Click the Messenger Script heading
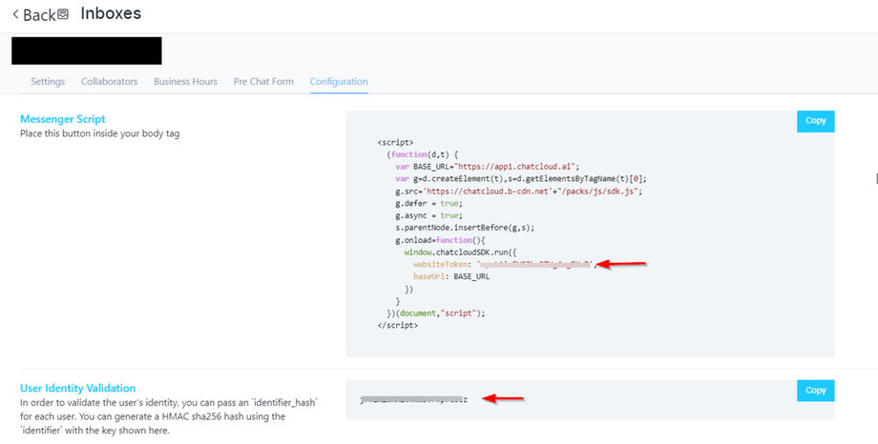 click(63, 119)
